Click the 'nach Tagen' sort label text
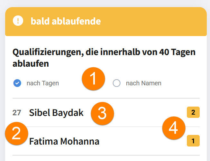Image resolution: width=210 pixels, height=161 pixels. tap(43, 83)
